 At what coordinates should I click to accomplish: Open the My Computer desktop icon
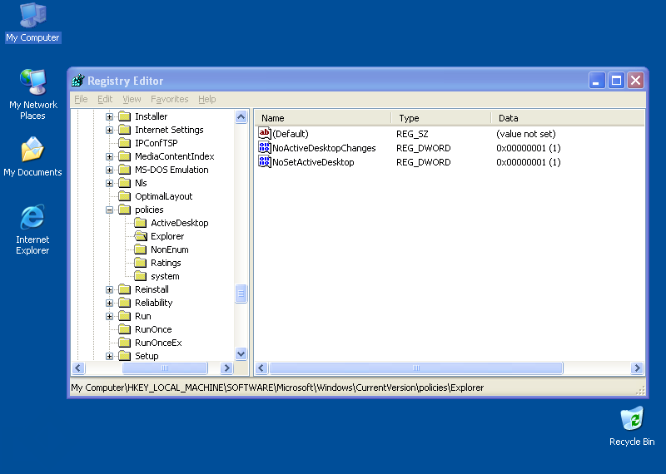(x=32, y=22)
